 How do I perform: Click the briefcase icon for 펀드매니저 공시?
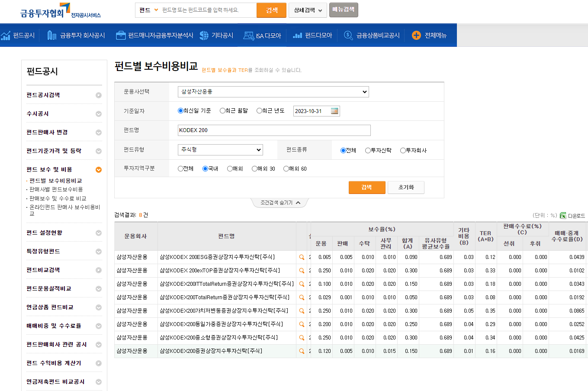pos(121,35)
